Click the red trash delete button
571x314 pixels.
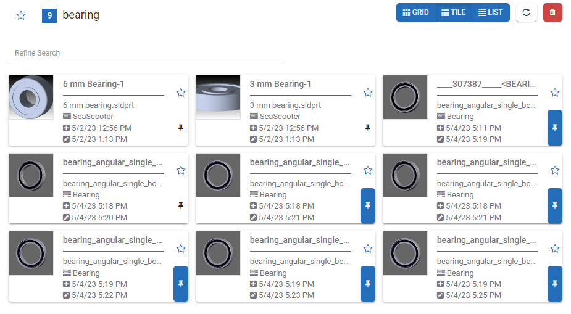pyautogui.click(x=552, y=12)
